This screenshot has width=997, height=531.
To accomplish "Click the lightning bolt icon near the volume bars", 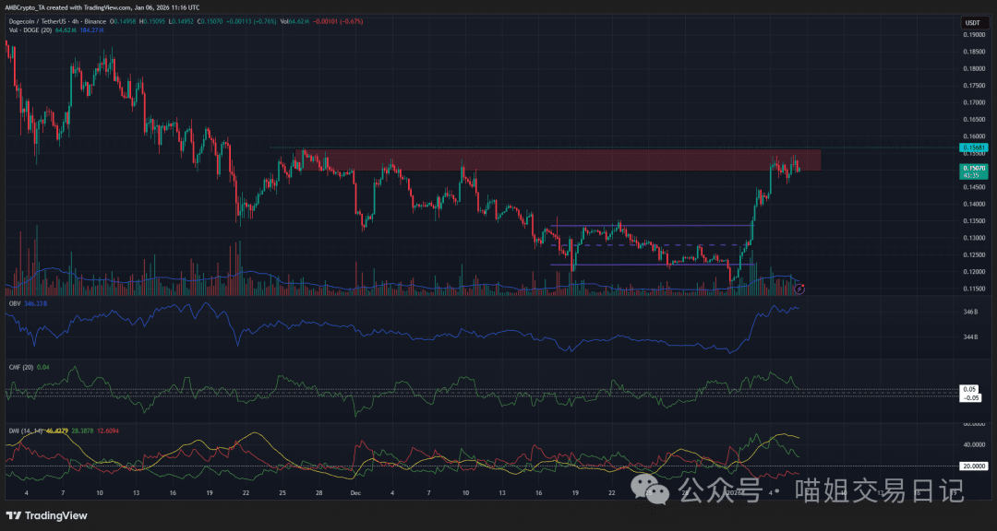I will [799, 289].
